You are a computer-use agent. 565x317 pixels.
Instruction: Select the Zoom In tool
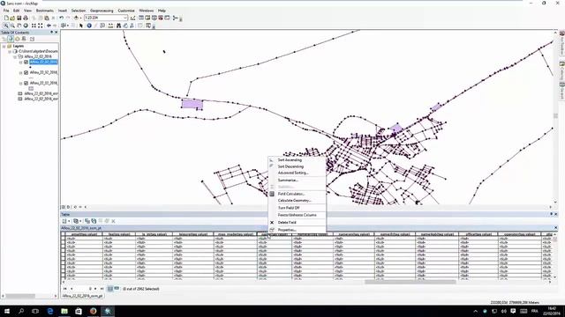[6, 26]
